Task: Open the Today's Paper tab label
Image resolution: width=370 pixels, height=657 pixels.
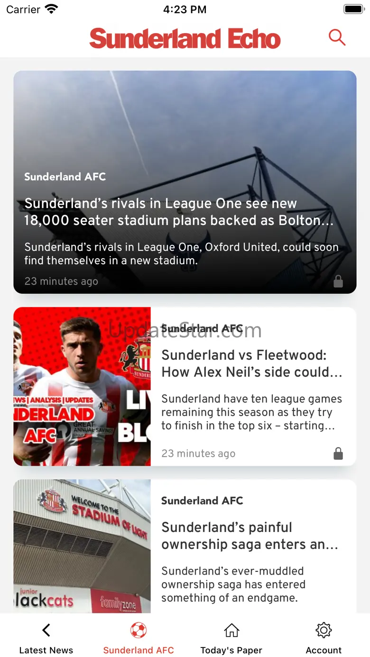Action: pyautogui.click(x=231, y=650)
